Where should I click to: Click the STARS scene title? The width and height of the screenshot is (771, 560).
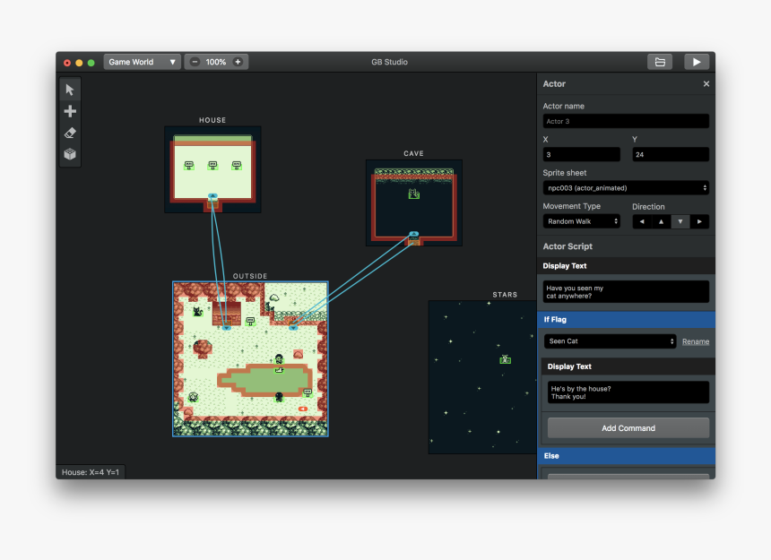click(505, 295)
